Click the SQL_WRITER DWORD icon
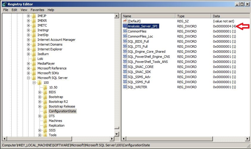 (125, 87)
